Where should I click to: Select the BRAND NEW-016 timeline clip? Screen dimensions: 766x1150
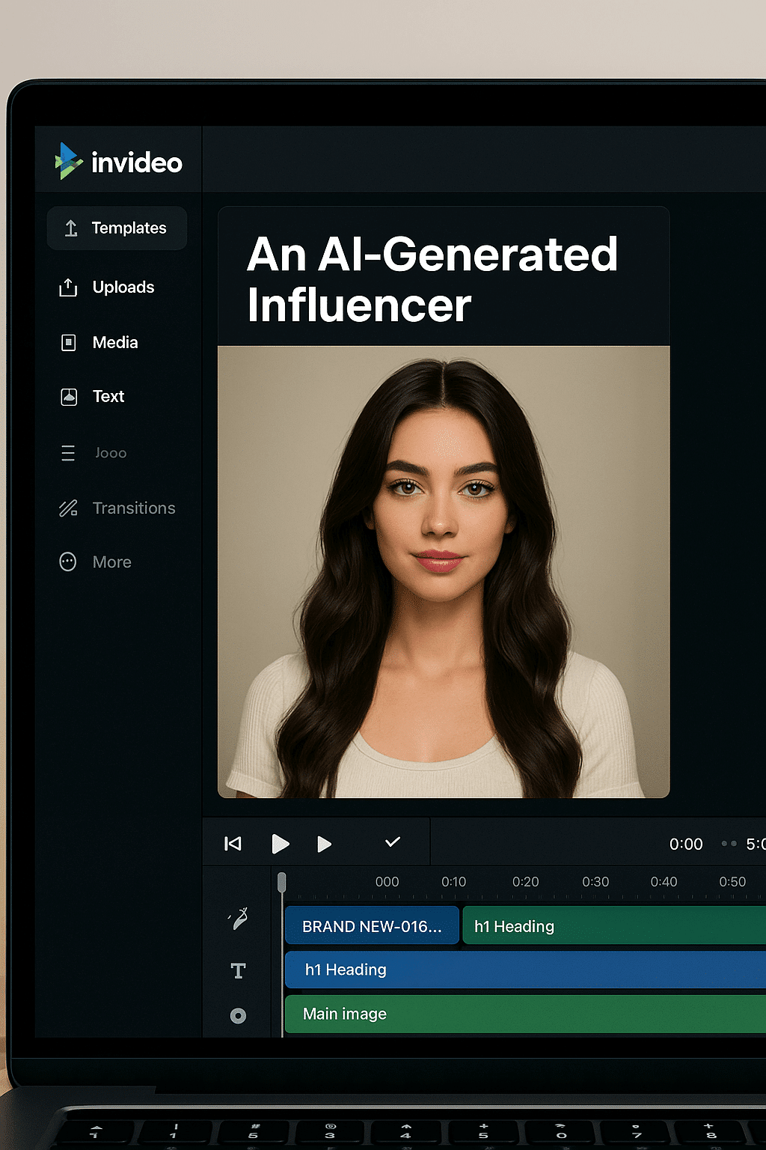click(x=372, y=926)
